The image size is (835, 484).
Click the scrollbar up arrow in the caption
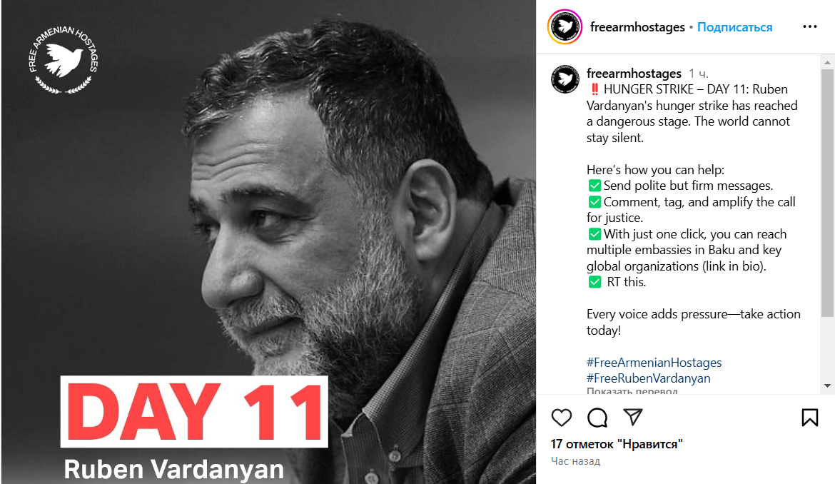click(827, 62)
